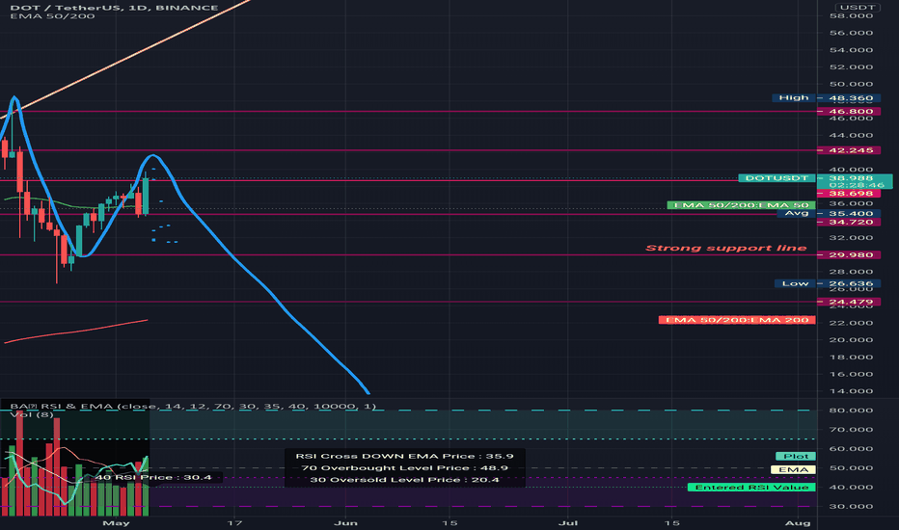
Task: Click the 56.000 price scale value
Action: point(851,33)
